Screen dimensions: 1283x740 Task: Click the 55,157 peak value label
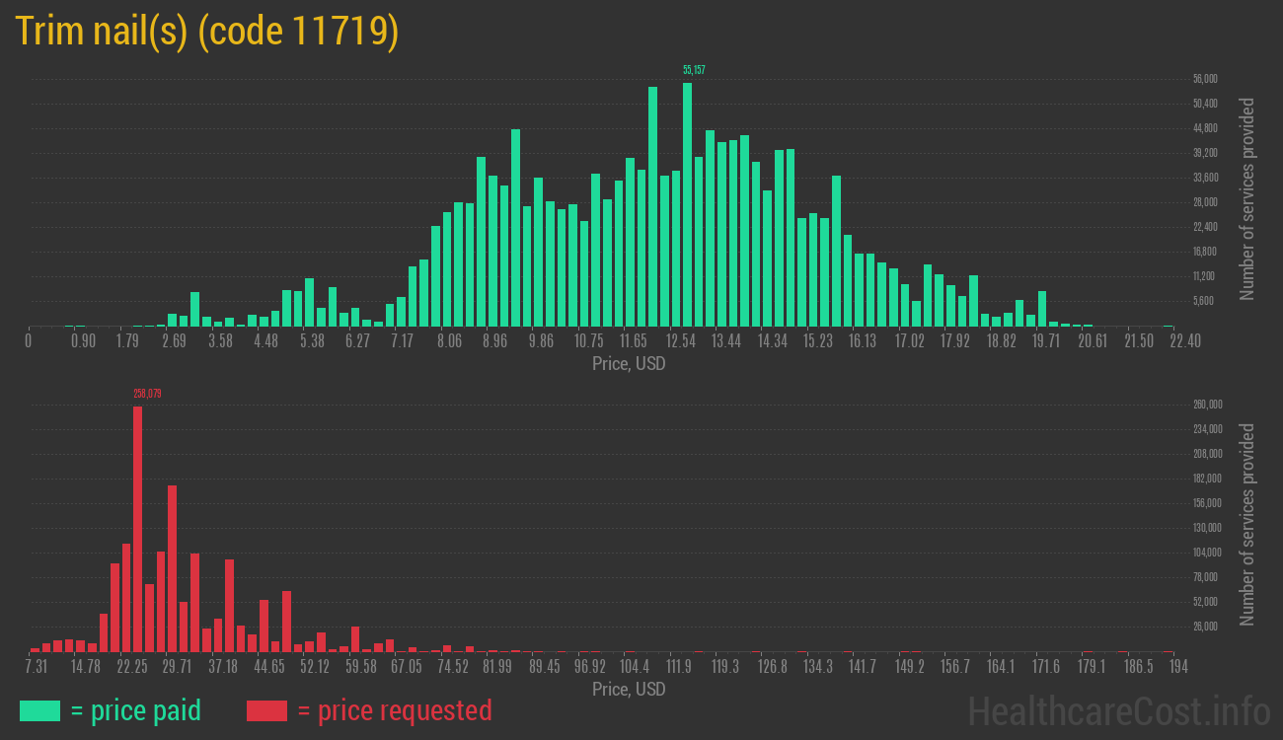pos(694,70)
